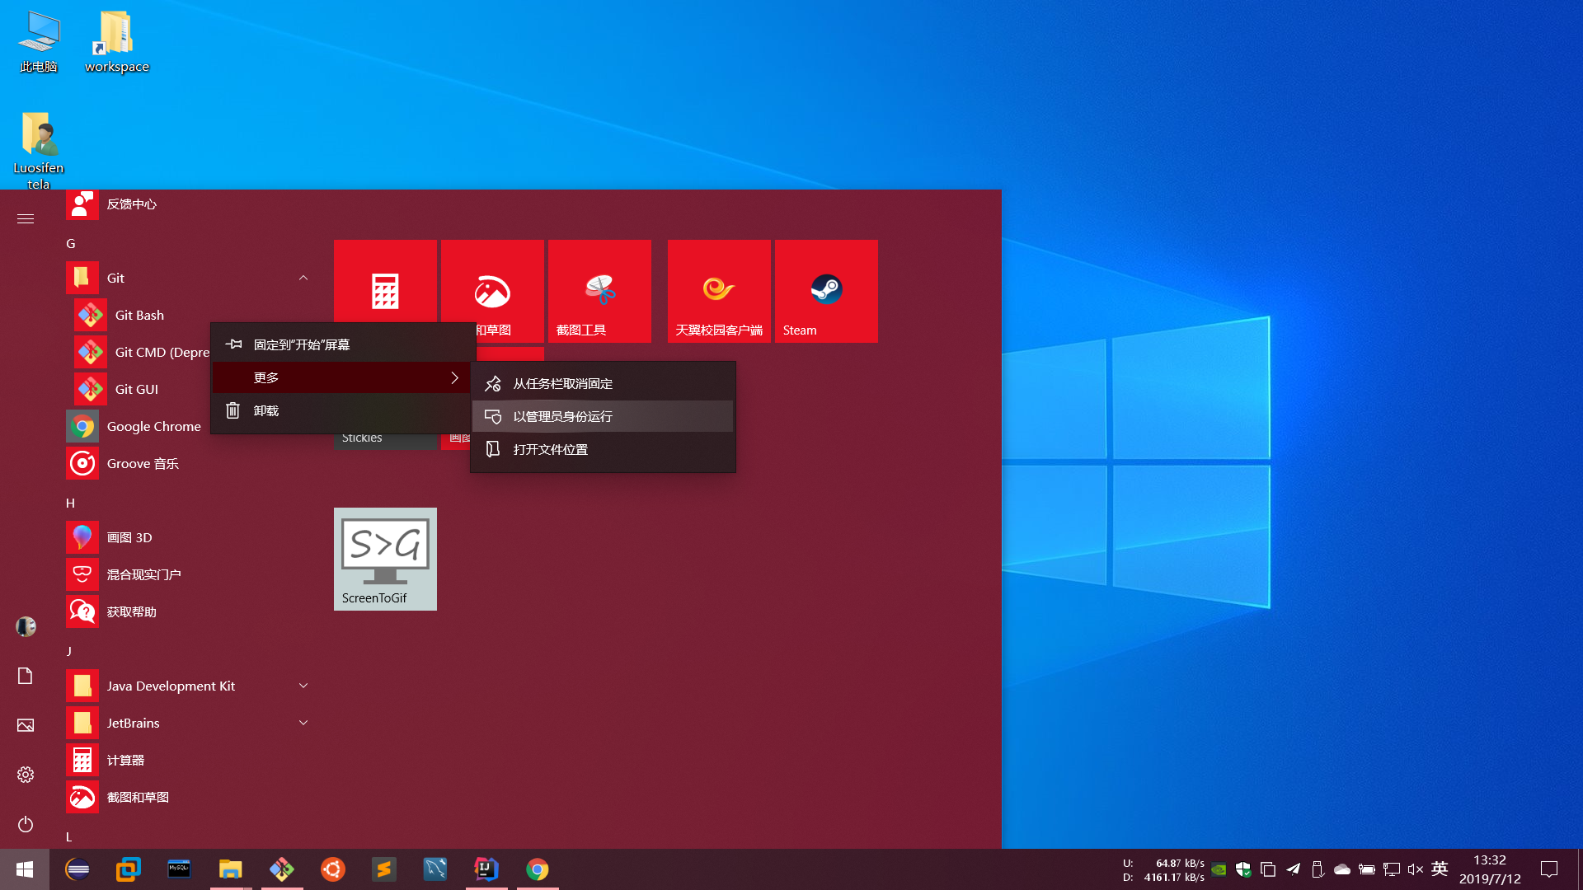The image size is (1583, 890).
Task: Collapse the Git folder in the app list
Action: tap(303, 278)
